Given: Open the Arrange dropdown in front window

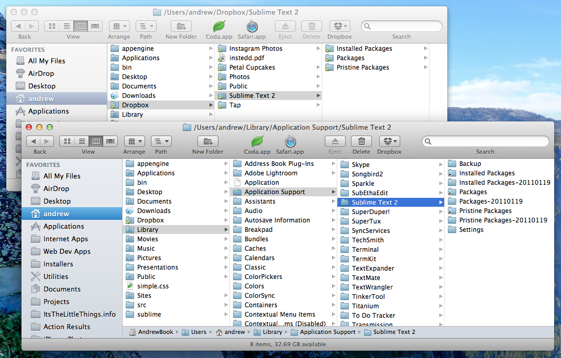Looking at the screenshot, I should 134,142.
